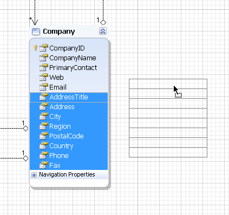Click the property icon next to City

point(44,116)
